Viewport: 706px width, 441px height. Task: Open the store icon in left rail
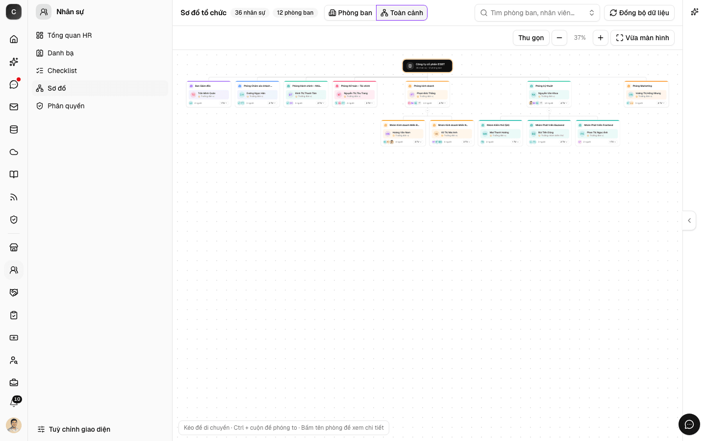[14, 247]
